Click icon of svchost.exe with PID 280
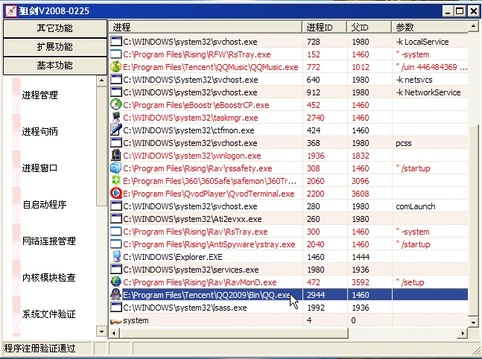The image size is (482, 359). point(116,206)
